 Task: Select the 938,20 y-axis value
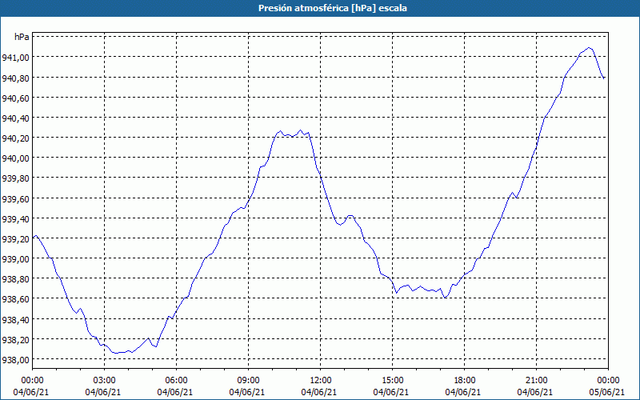point(15,339)
